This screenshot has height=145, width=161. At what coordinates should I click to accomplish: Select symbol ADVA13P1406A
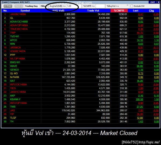pos(19,25)
